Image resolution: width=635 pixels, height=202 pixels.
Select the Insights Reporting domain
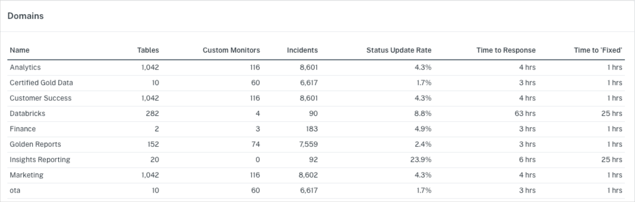pos(40,160)
